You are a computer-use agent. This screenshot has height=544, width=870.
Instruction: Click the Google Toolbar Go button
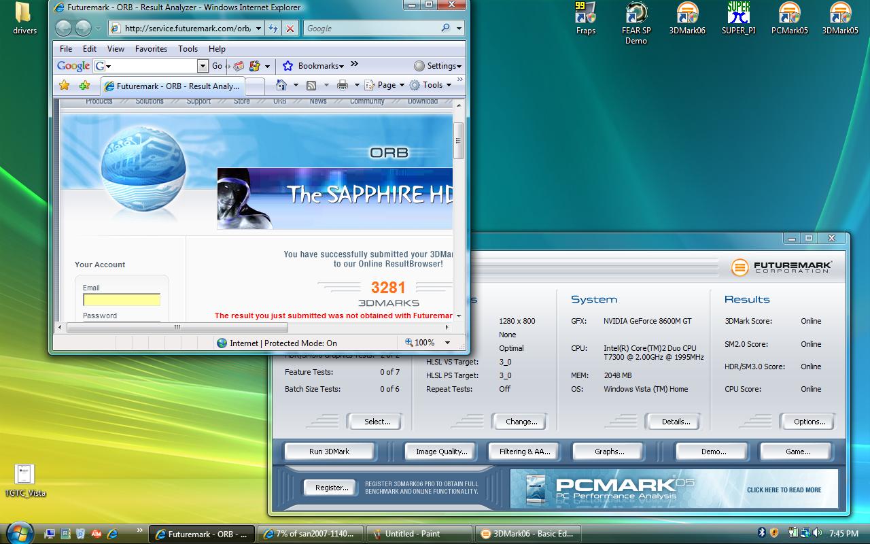[x=217, y=66]
